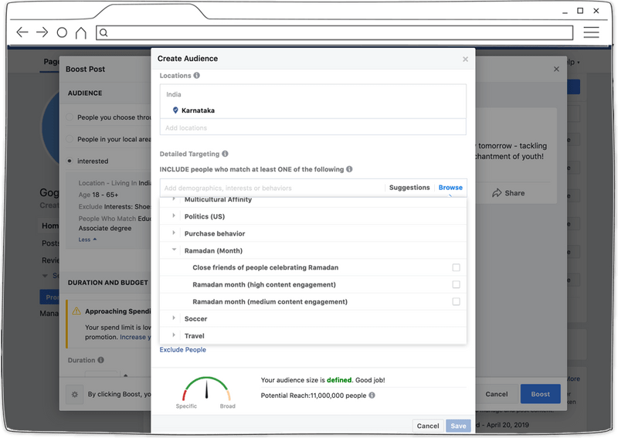Click the Share button on the post
Screen dimensions: 618x438
click(x=508, y=193)
